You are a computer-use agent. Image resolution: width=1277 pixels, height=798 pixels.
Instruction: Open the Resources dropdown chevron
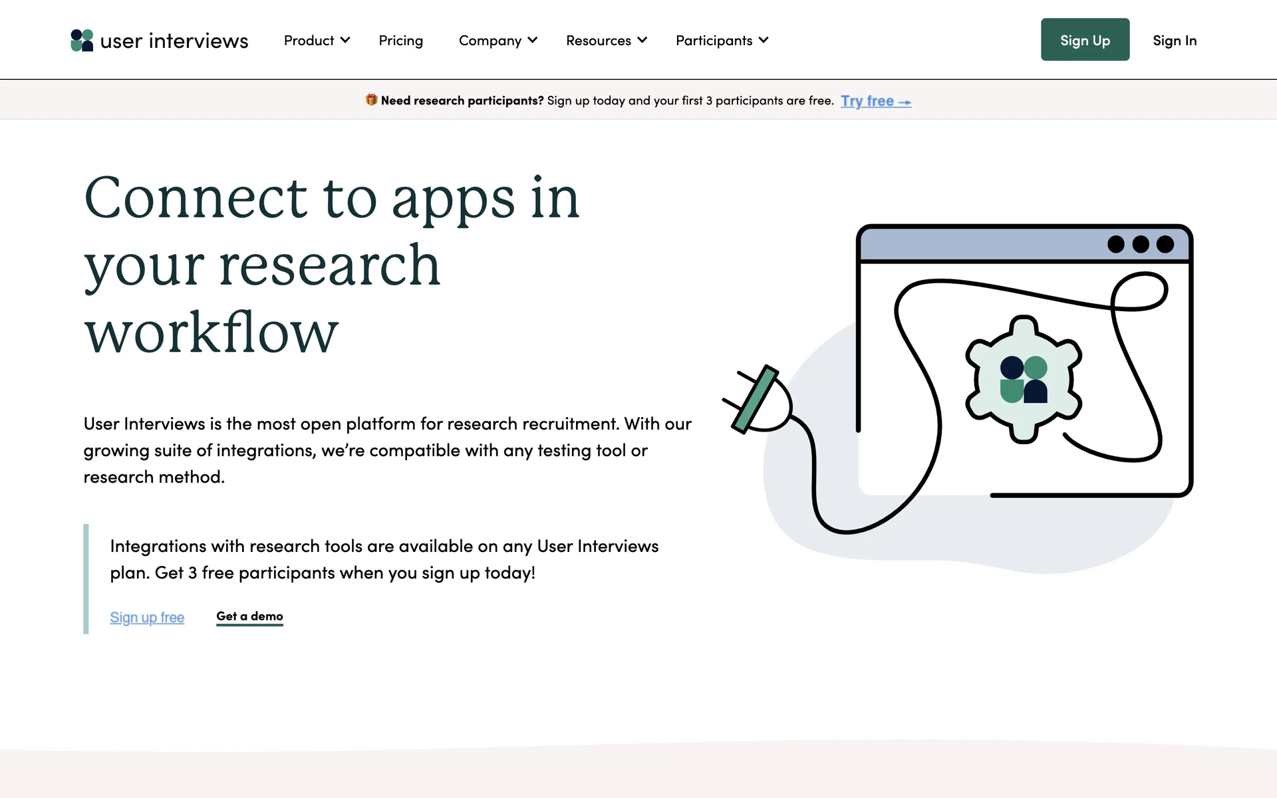[642, 40]
